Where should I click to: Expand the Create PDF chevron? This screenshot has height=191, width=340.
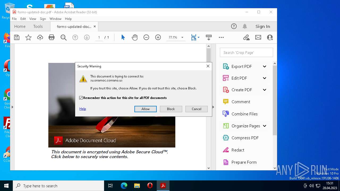pos(265,90)
